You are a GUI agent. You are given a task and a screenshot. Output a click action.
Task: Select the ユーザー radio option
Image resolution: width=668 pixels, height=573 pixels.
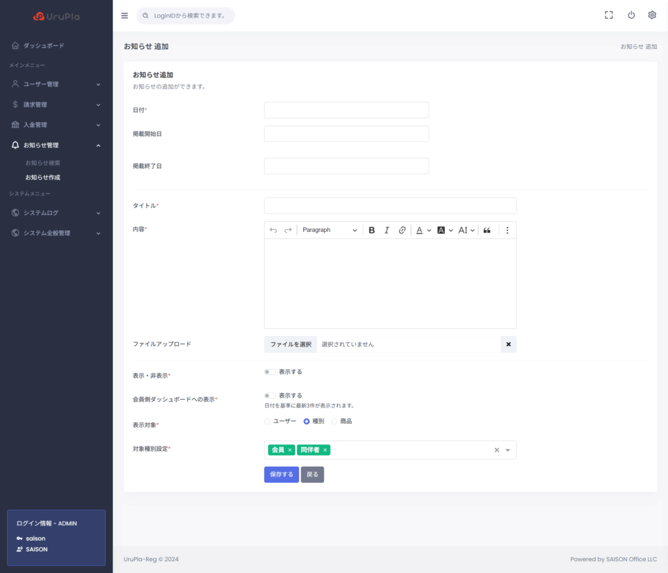267,422
